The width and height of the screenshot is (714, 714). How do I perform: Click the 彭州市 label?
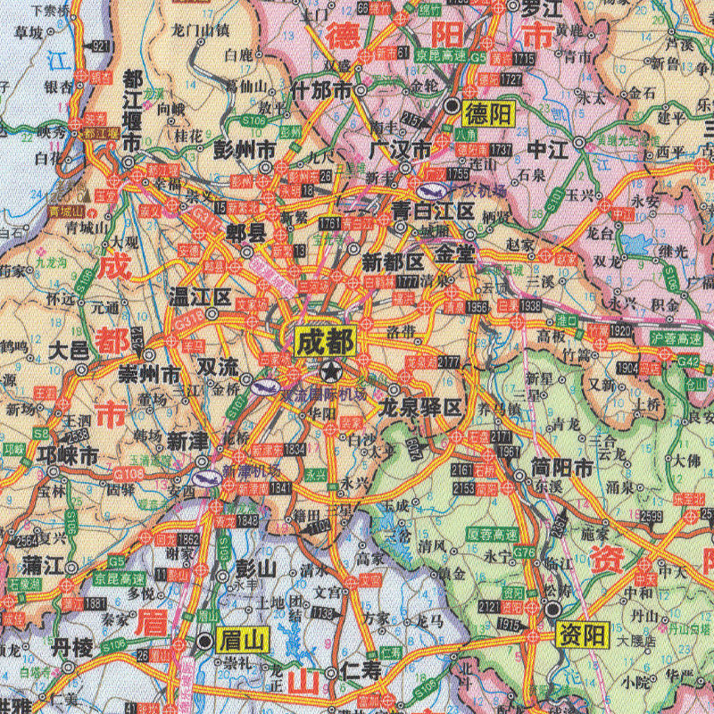[x=245, y=150]
